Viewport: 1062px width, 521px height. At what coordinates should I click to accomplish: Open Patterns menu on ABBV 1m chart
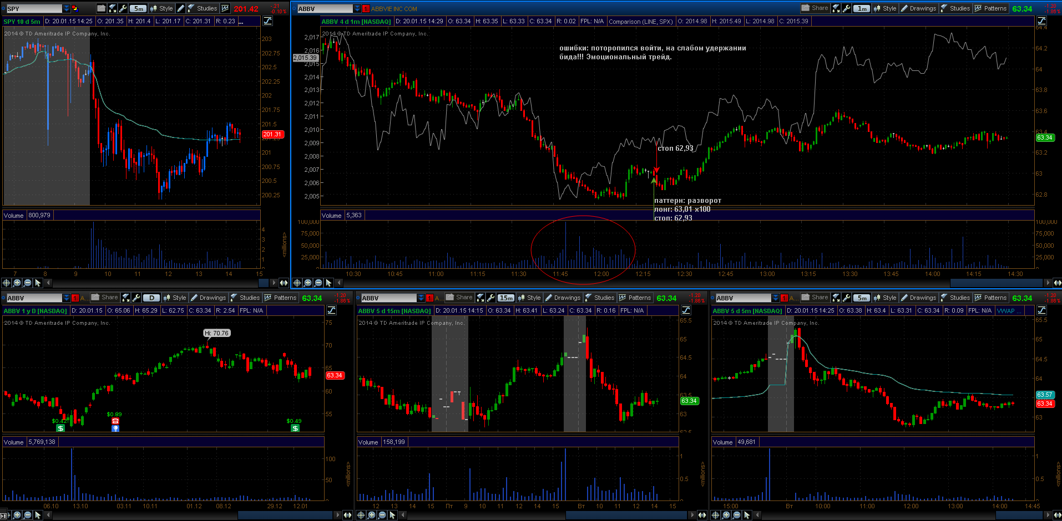point(990,8)
